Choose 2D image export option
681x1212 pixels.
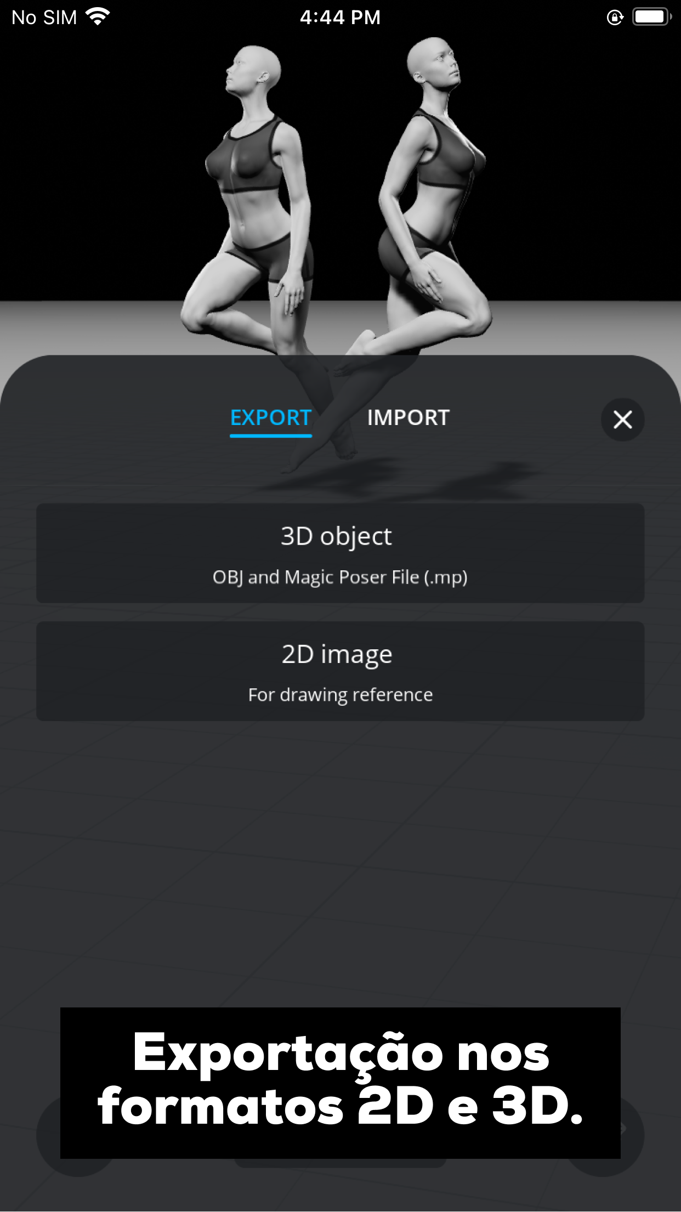(340, 671)
